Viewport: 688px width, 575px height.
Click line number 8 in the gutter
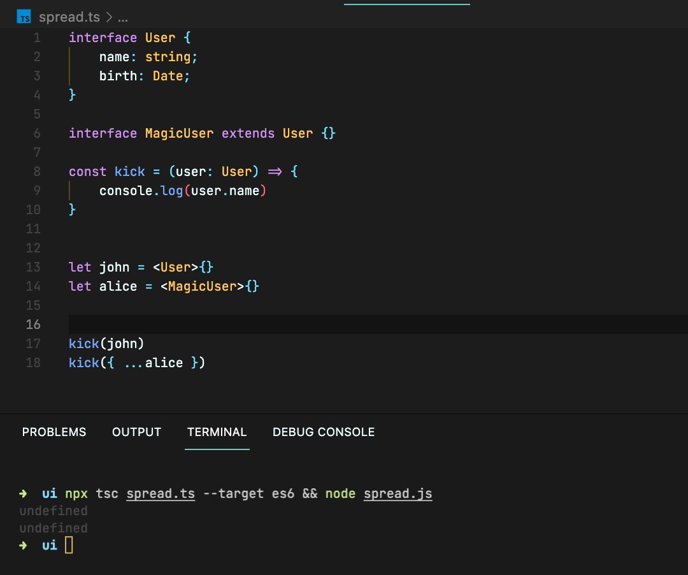tap(37, 171)
